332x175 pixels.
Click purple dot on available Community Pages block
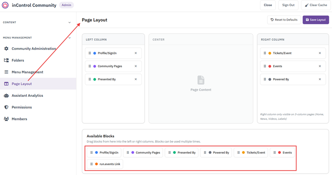tap(133, 152)
